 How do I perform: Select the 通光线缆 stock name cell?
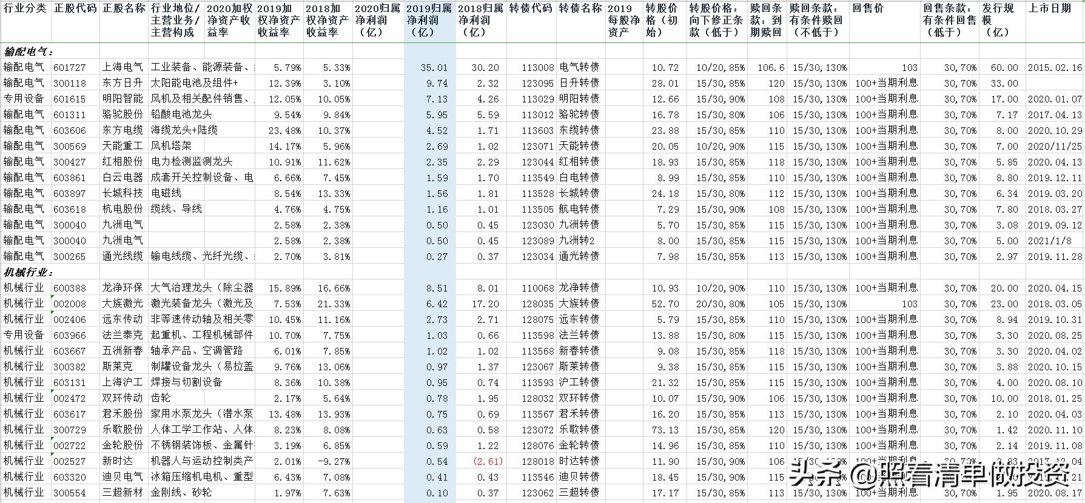[123, 256]
